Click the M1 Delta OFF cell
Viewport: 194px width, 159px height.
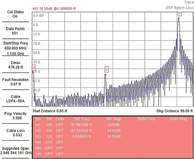click(59, 125)
